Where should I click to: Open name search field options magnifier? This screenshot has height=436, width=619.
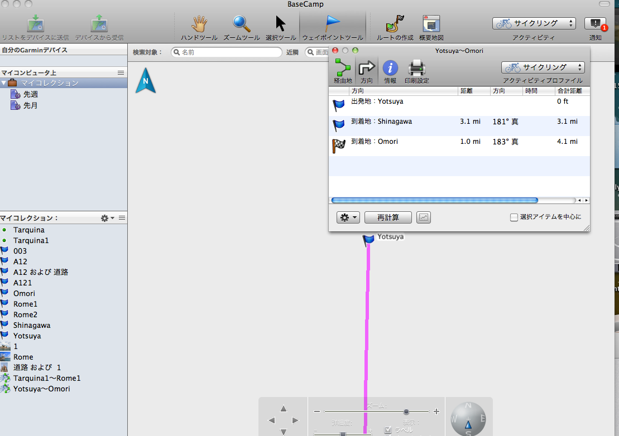pos(177,52)
